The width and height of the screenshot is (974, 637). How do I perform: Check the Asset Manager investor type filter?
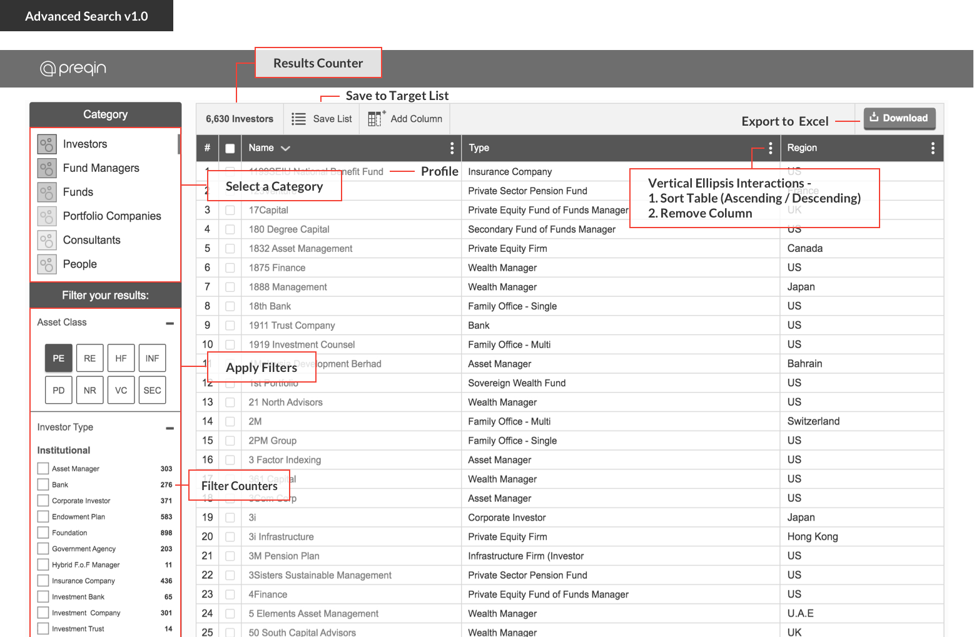point(43,468)
